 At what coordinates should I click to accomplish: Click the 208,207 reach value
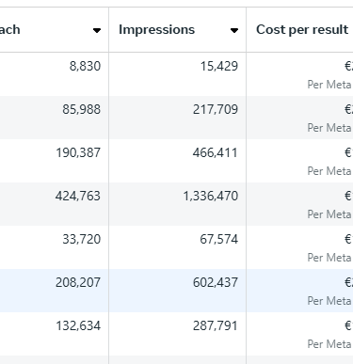click(x=78, y=282)
